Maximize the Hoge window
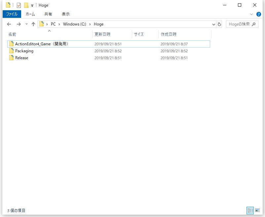This screenshot has width=265, height=217. (x=240, y=5)
